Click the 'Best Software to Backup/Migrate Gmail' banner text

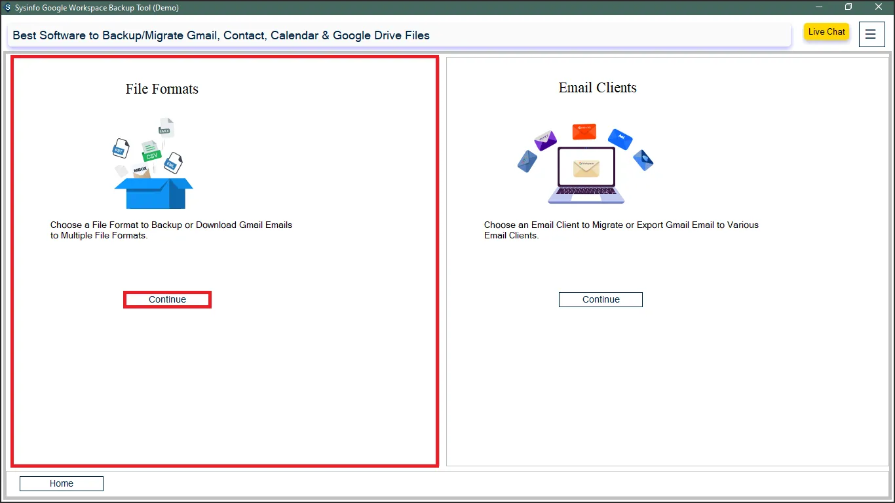click(x=221, y=35)
